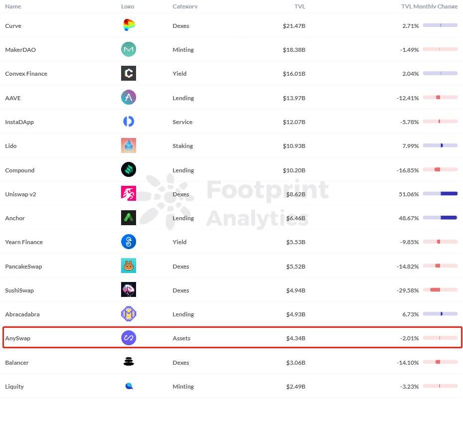Image resolution: width=463 pixels, height=422 pixels.
Task: Select the Uniswap v2 unicorn logo
Action: click(x=129, y=193)
